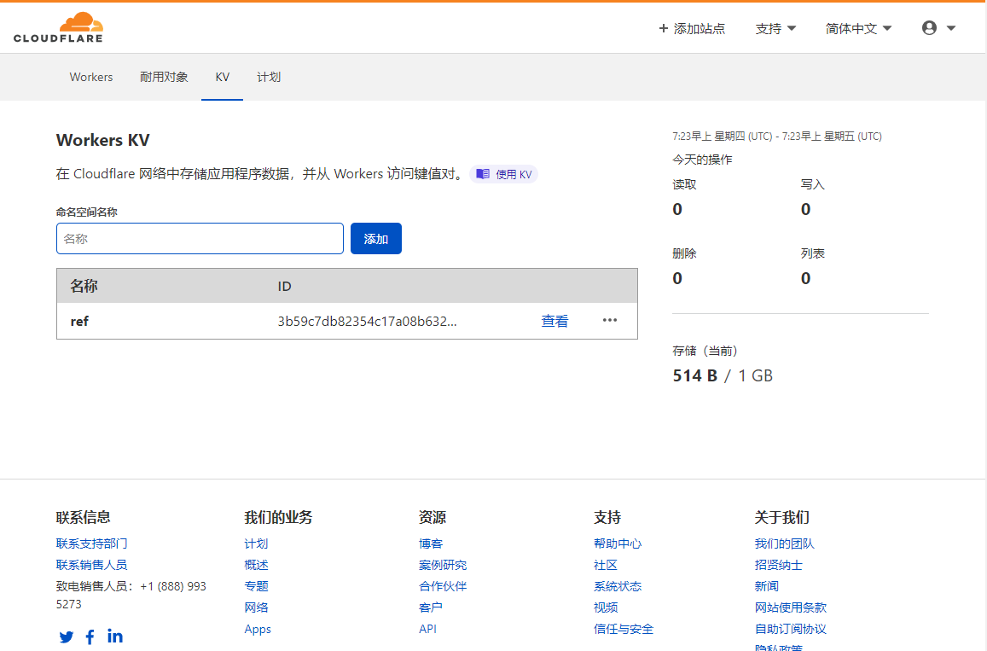Open the 使用 KV documentation link

coord(503,174)
